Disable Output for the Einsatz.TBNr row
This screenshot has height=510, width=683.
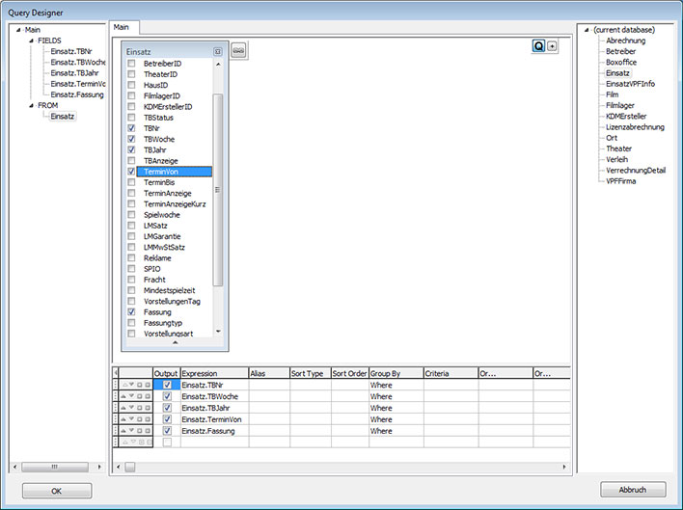167,385
